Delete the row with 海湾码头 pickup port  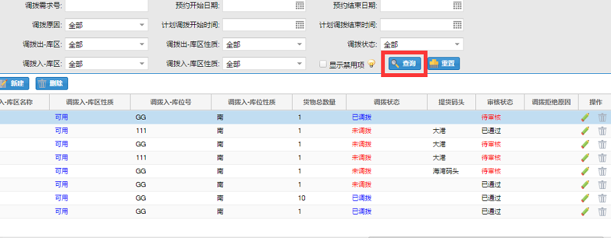tap(603, 171)
